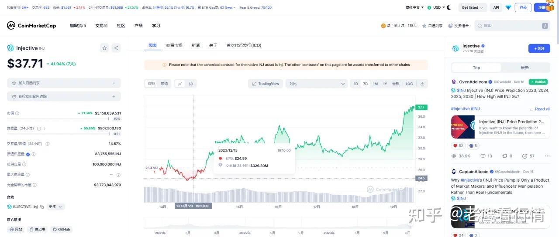Screen dimensions: 559x237
Task: Select the 全部 time range
Action: [396, 84]
